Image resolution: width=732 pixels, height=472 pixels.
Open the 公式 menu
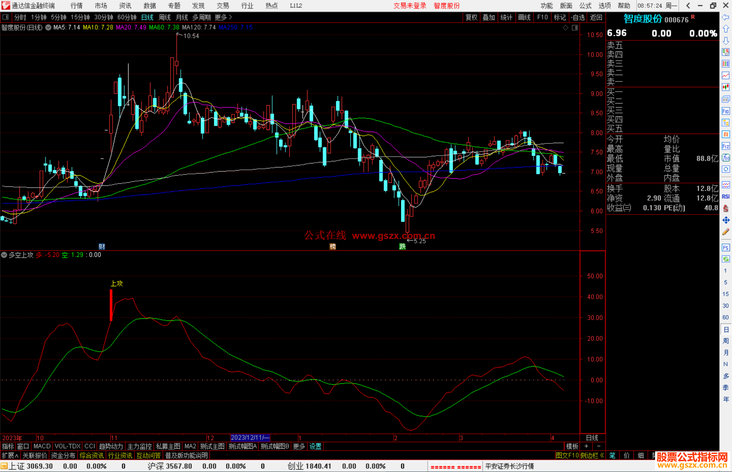pos(585,6)
